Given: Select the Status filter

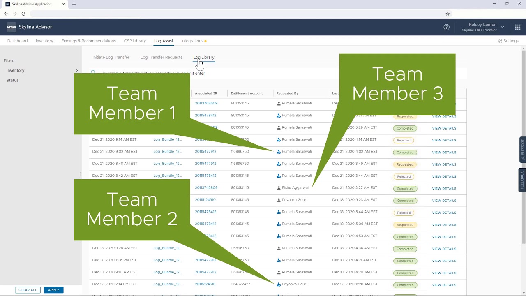Looking at the screenshot, I should 12,80.
